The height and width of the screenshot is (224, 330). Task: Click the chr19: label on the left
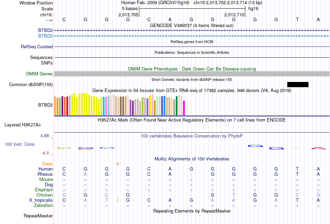tap(47, 15)
